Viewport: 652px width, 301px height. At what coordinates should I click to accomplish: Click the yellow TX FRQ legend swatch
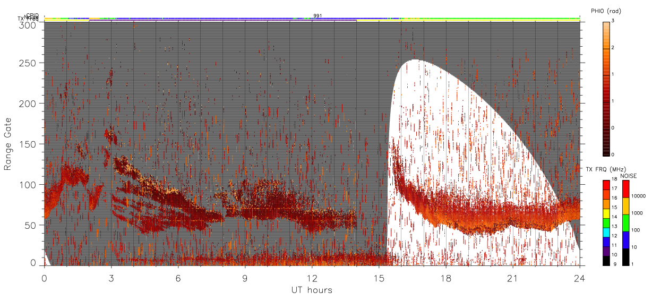pos(606,213)
